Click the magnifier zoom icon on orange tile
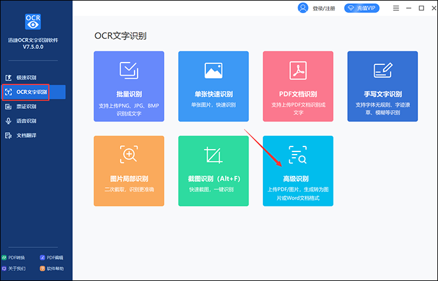The width and height of the screenshot is (438, 281). [129, 154]
